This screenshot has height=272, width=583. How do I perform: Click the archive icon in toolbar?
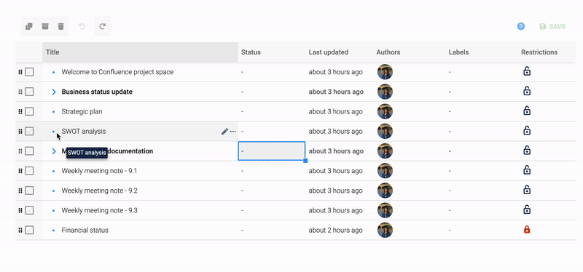pyautogui.click(x=45, y=26)
